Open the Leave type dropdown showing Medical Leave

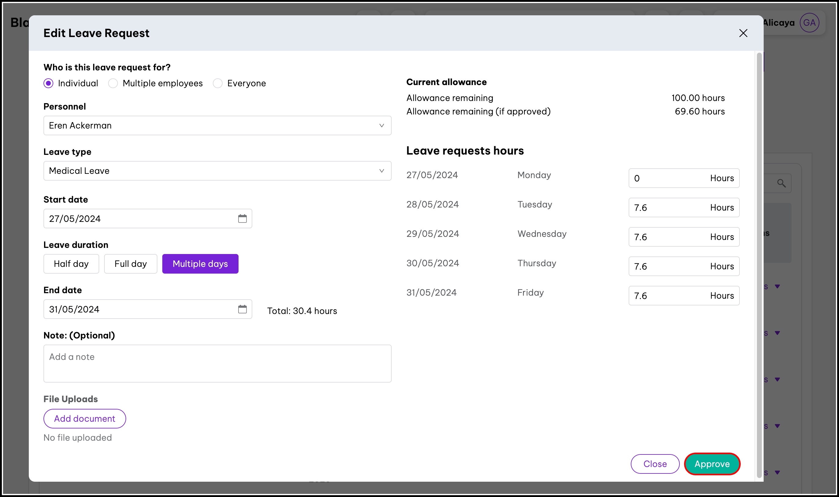[x=217, y=171]
